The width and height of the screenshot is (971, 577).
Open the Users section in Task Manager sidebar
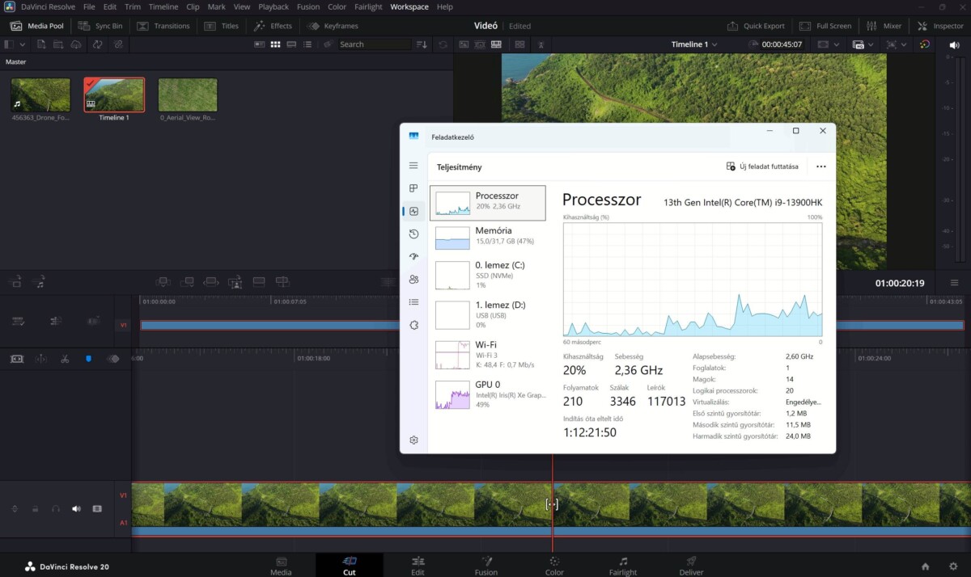[x=413, y=279]
